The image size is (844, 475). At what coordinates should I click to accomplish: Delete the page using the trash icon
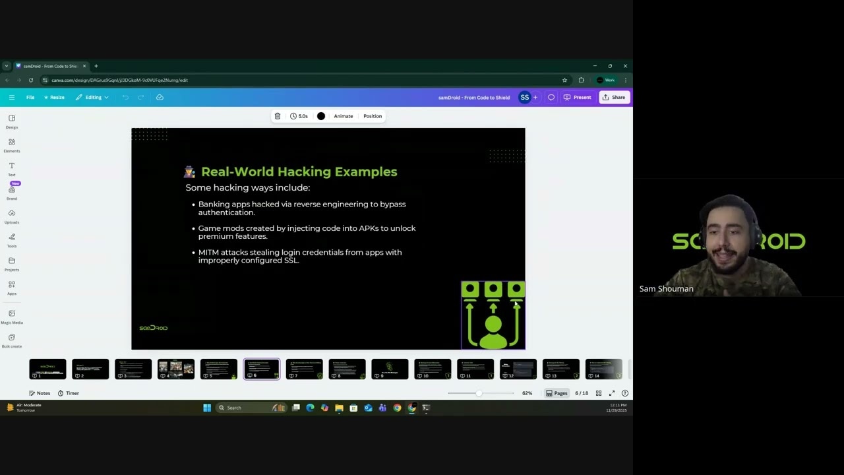point(277,116)
